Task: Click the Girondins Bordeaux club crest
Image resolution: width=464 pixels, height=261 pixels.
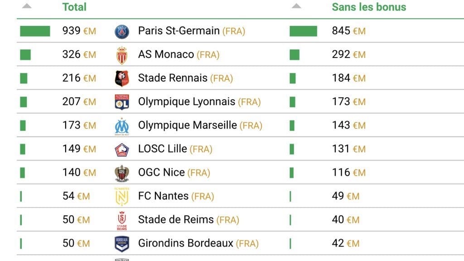Action: [x=122, y=244]
